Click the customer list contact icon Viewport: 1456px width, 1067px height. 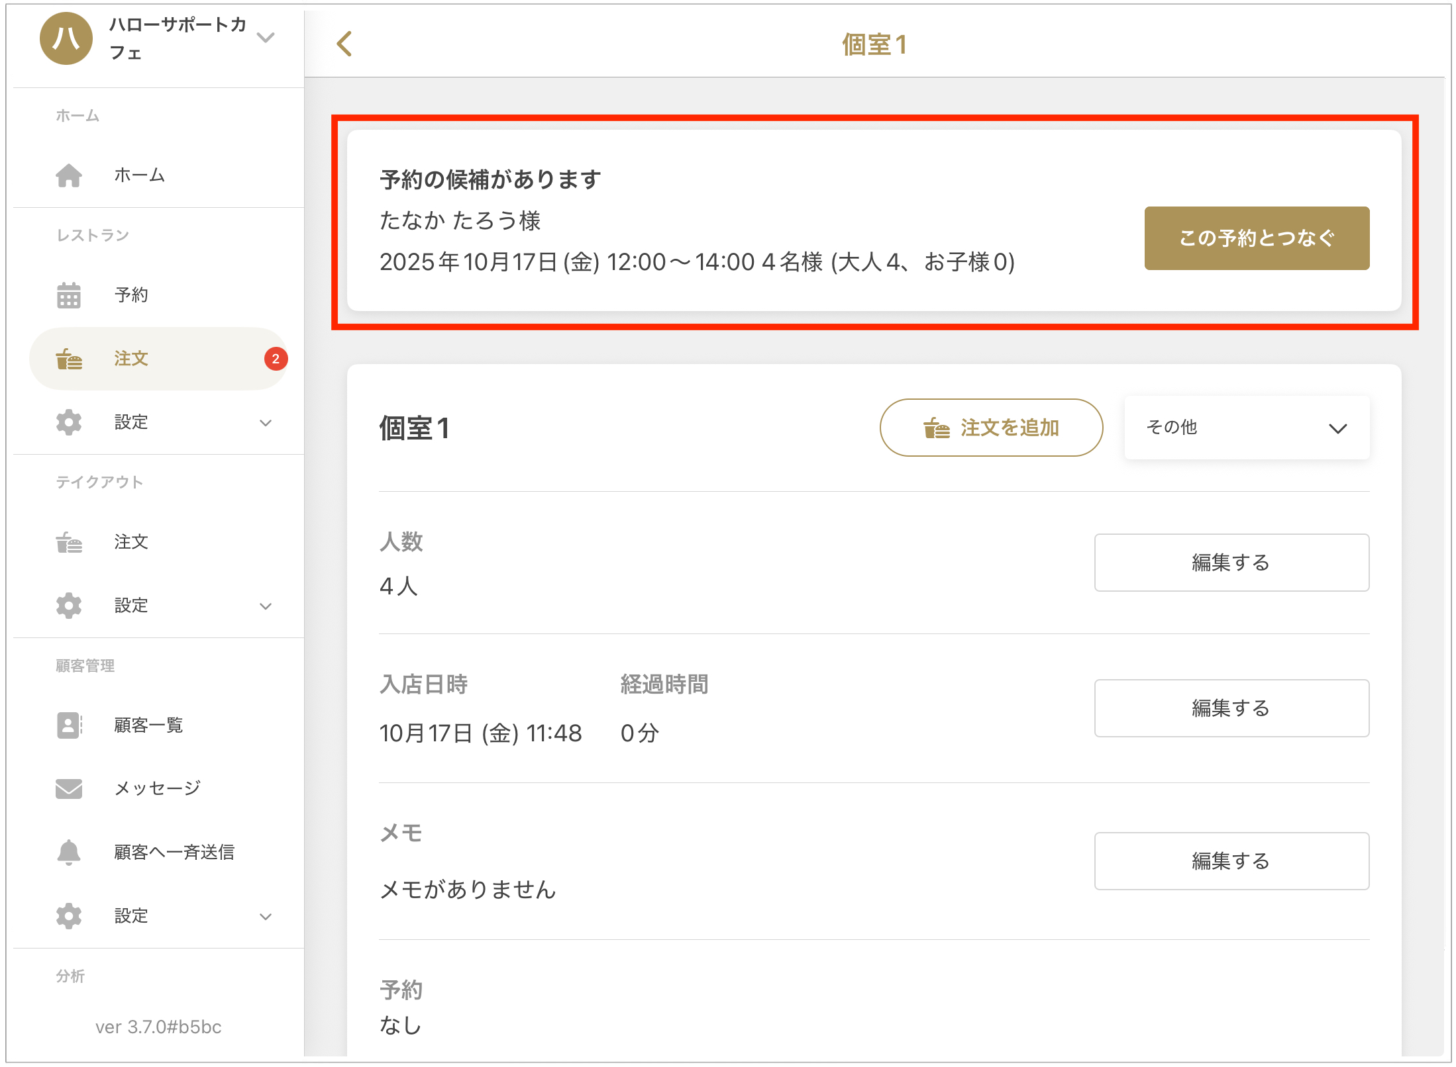69,725
